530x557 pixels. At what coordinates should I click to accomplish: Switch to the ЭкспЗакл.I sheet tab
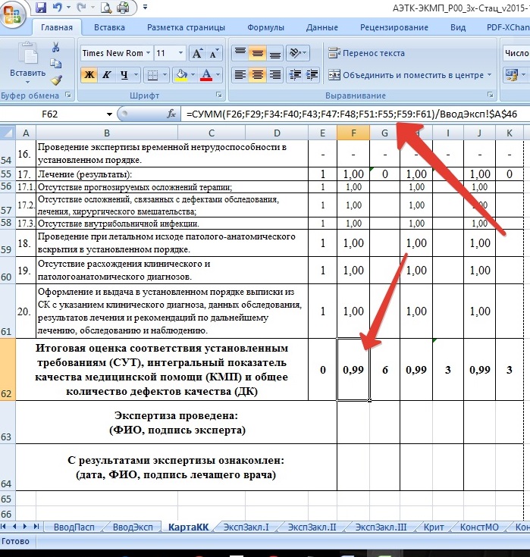pos(246,527)
